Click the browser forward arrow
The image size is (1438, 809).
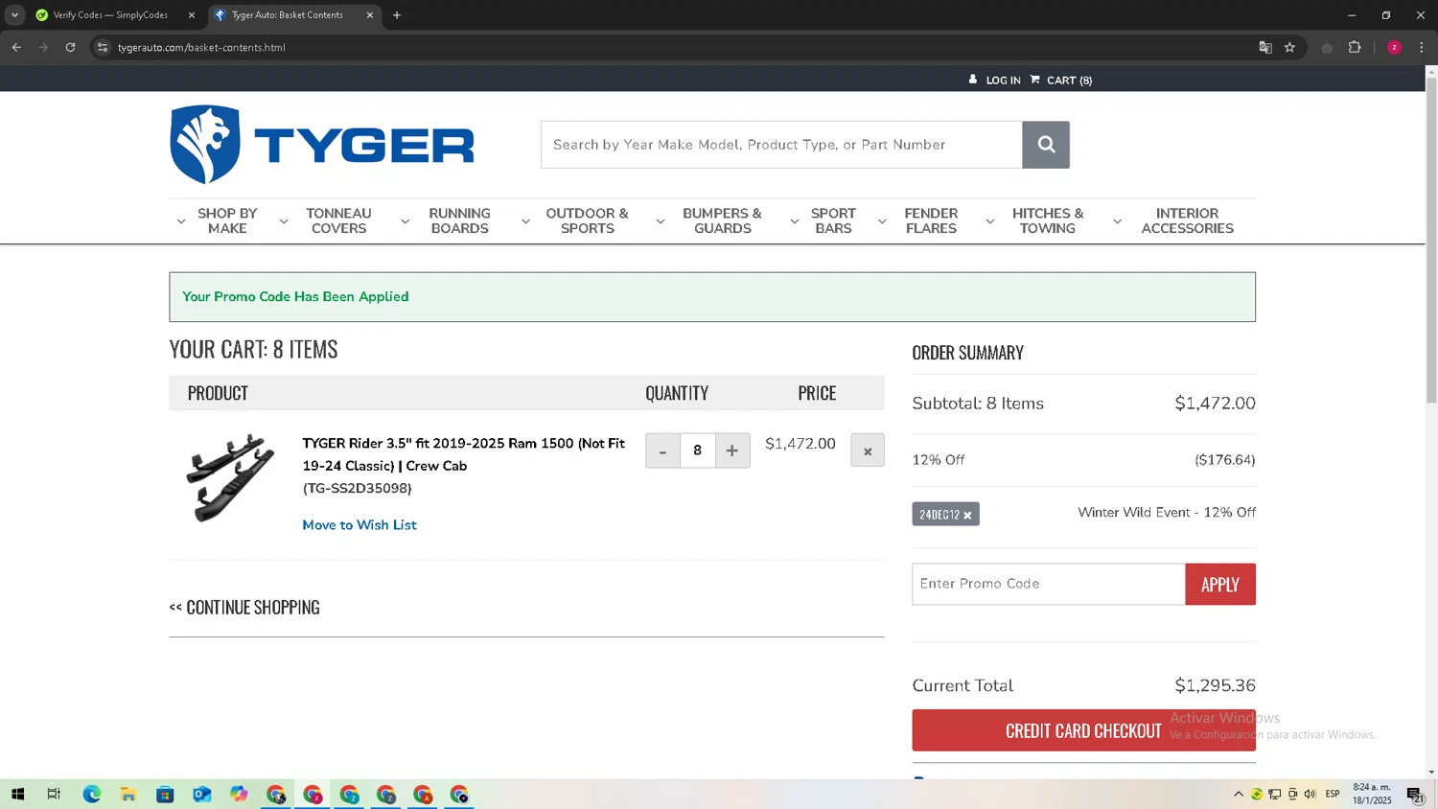pos(43,47)
